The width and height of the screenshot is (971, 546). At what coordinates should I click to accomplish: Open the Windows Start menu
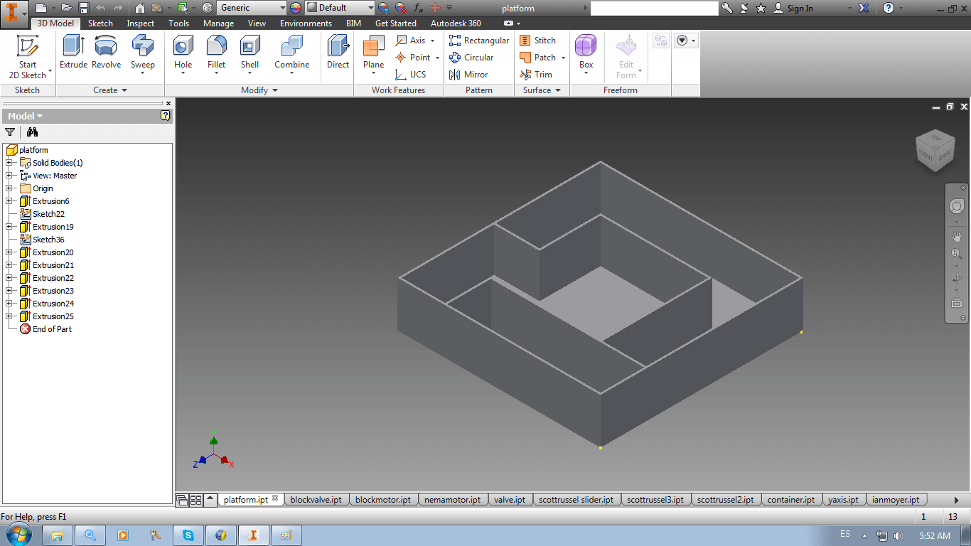tap(18, 535)
